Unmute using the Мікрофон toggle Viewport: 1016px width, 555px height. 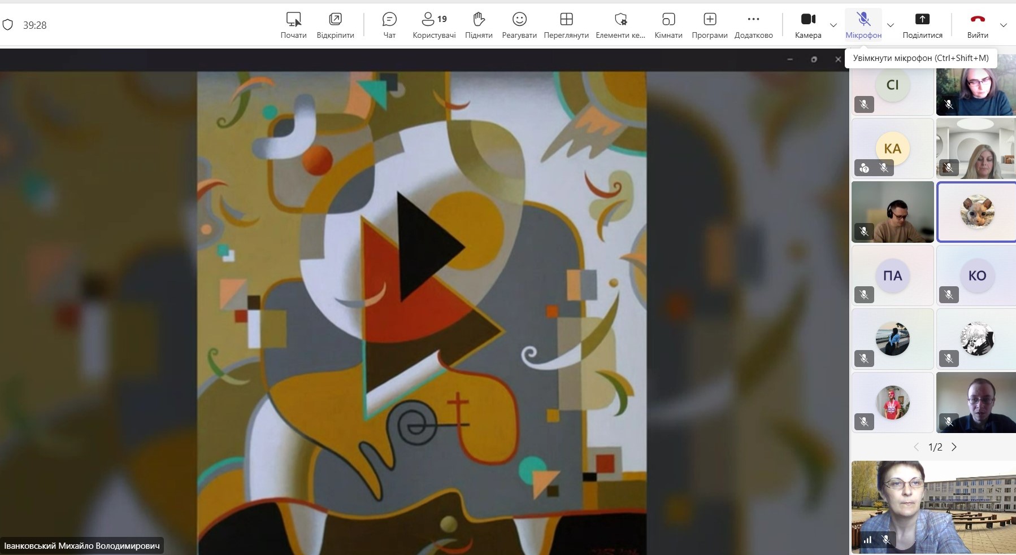click(863, 25)
